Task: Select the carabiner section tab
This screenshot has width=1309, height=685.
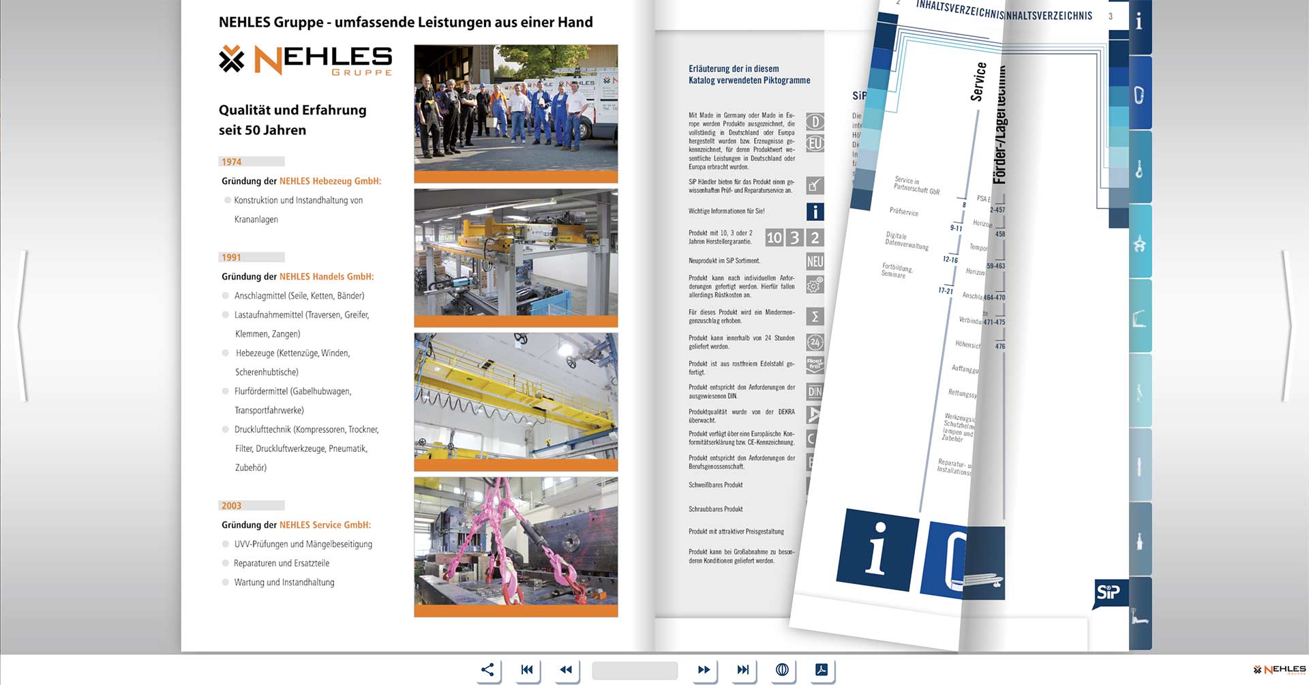Action: (x=1139, y=94)
